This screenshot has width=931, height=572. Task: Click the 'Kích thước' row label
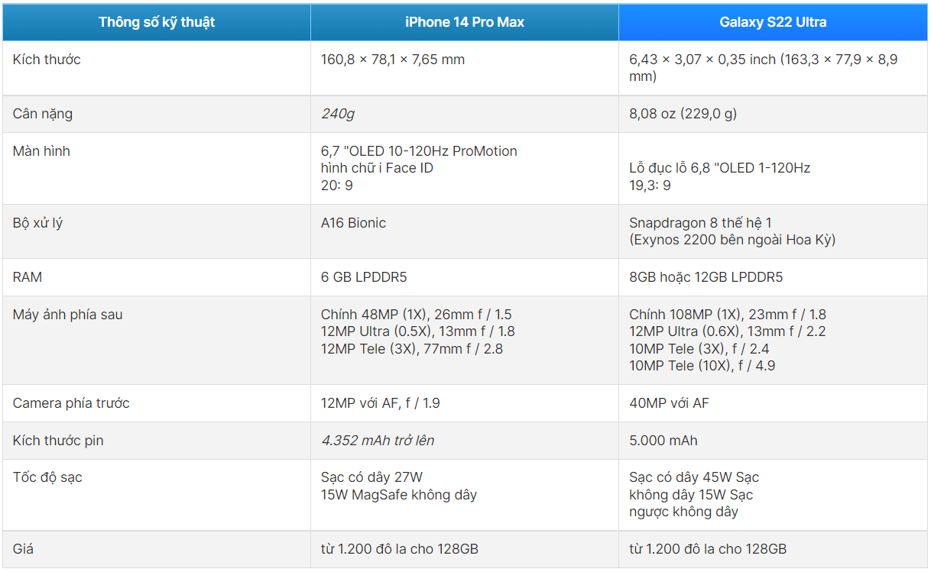[47, 60]
